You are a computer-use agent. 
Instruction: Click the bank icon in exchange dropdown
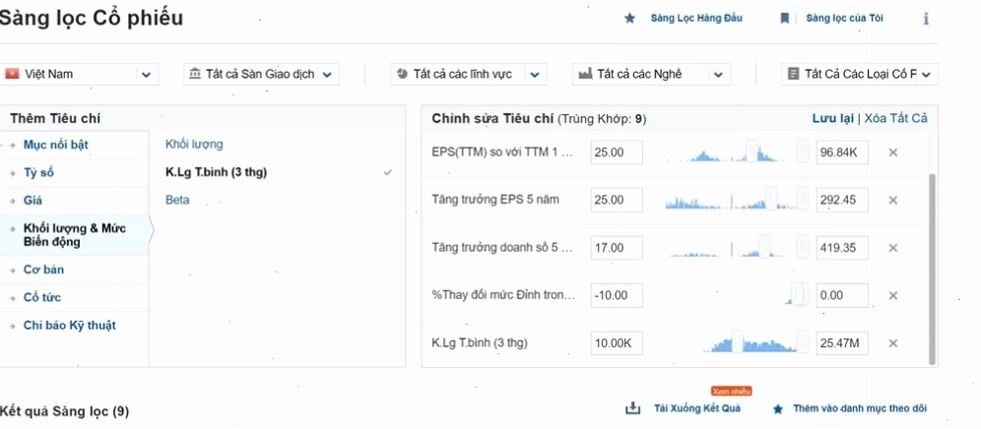[x=195, y=74]
